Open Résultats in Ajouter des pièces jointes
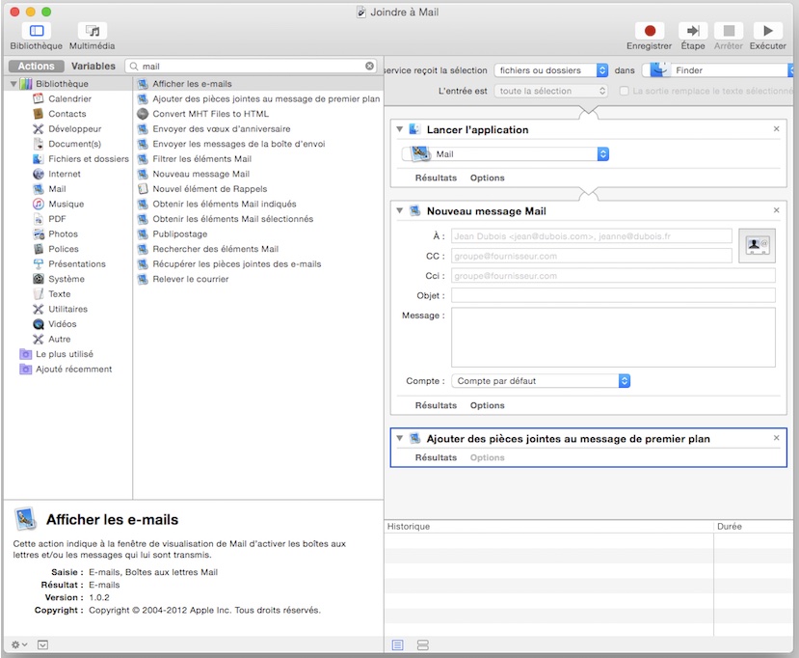Image resolution: width=799 pixels, height=658 pixels. pyautogui.click(x=436, y=457)
